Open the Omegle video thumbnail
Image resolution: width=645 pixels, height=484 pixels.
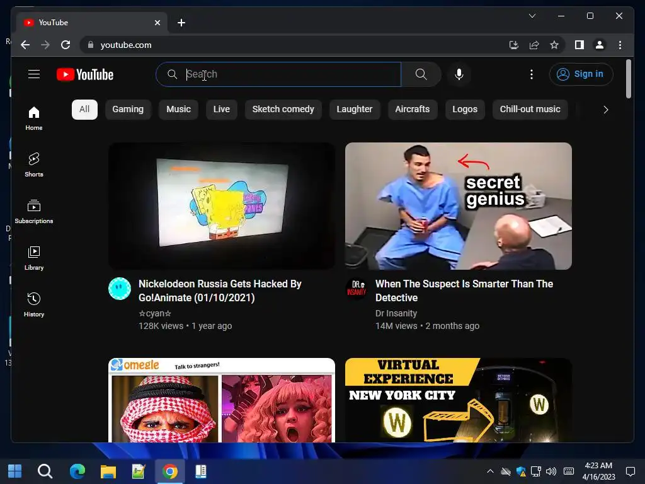coord(222,400)
